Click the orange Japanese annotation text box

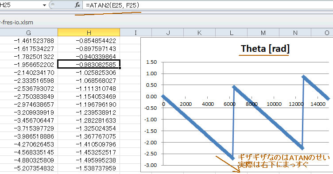point(284,161)
